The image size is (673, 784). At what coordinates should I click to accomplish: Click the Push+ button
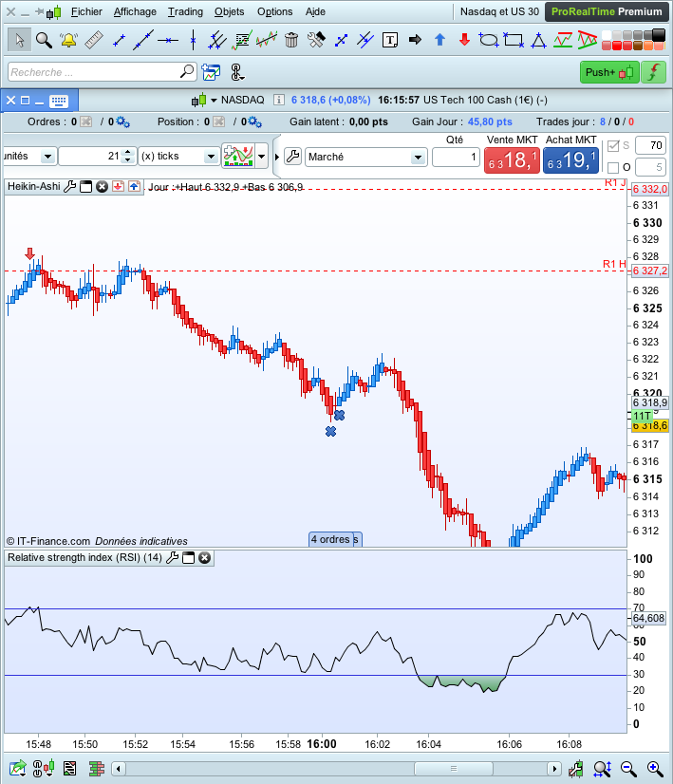(x=609, y=72)
